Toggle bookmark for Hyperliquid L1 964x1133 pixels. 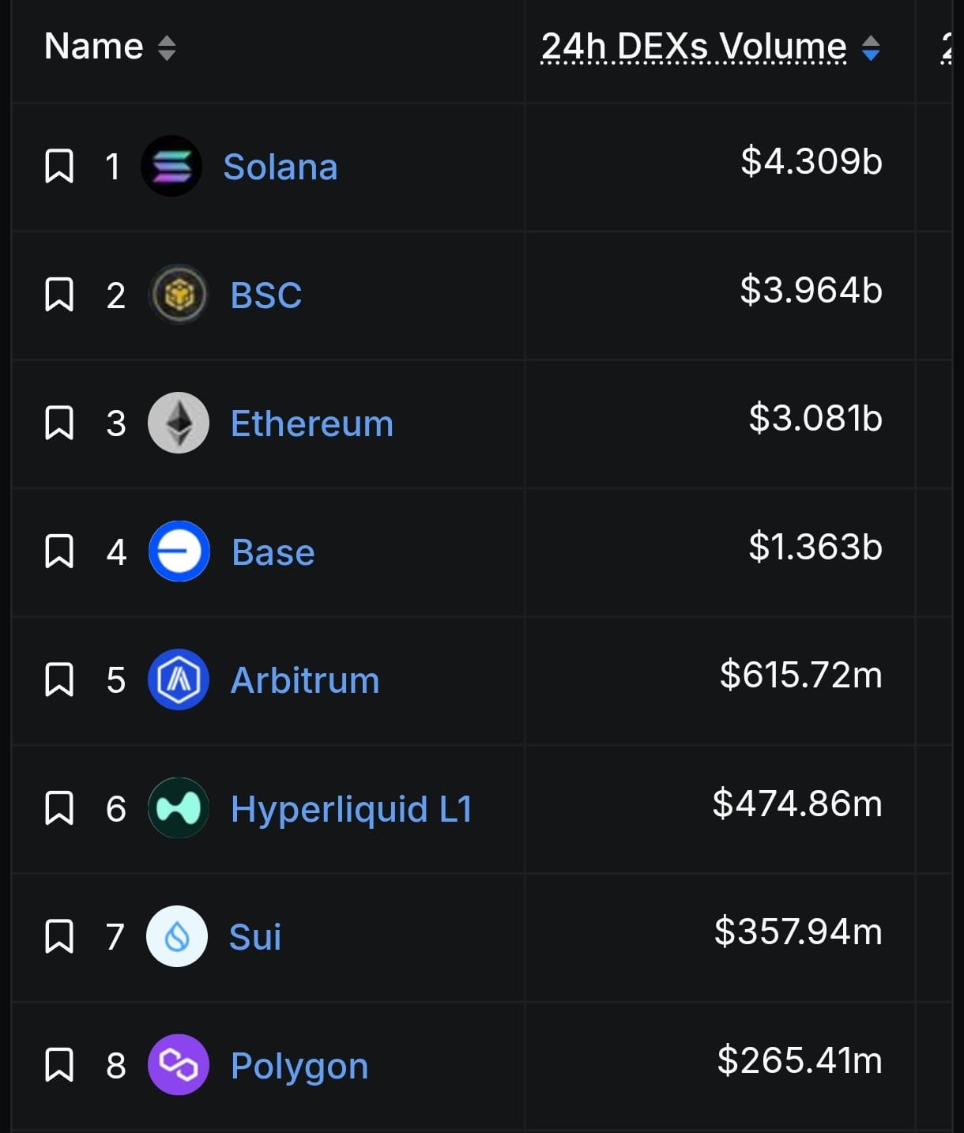59,807
